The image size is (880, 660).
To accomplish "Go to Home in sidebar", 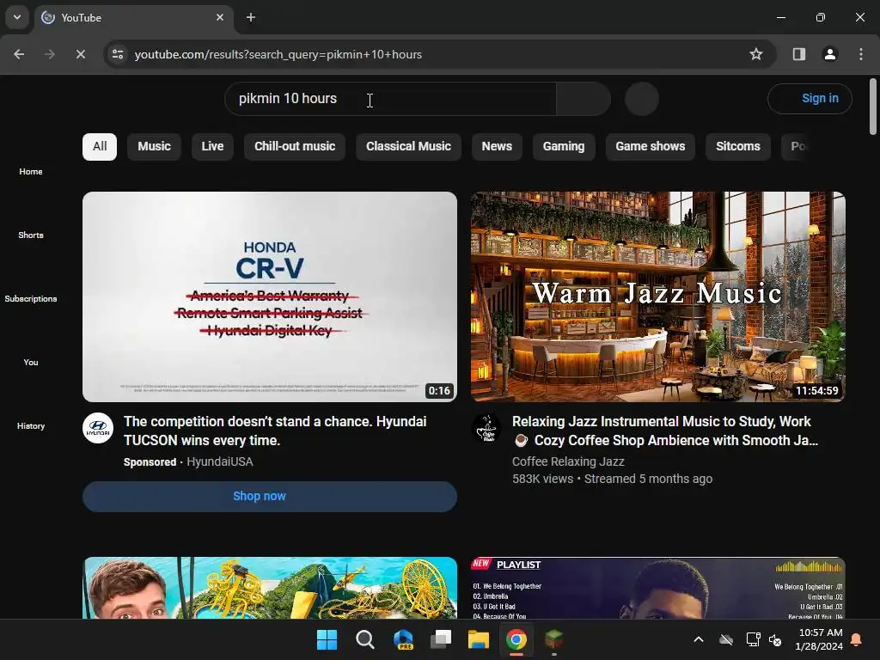I will click(31, 171).
